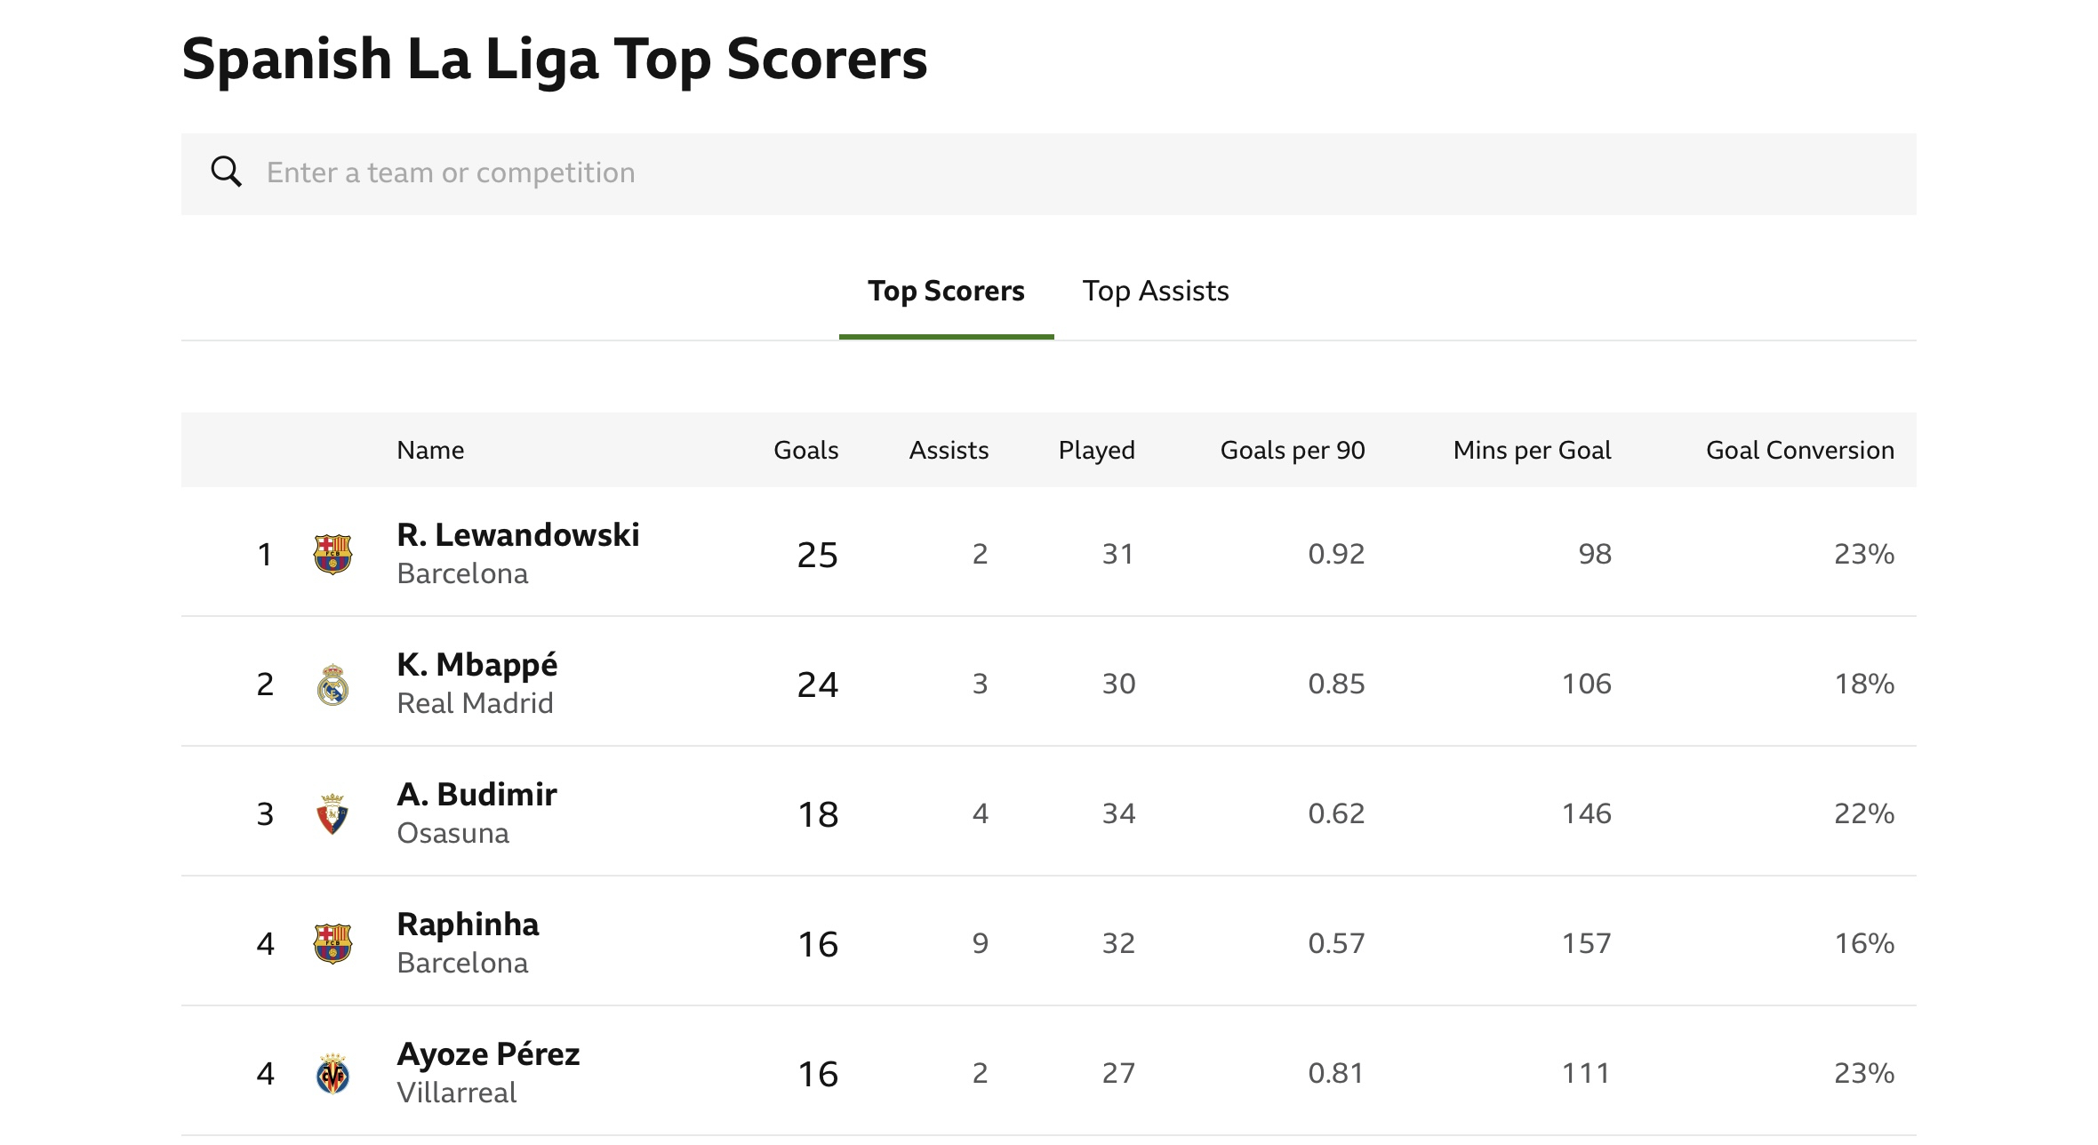
Task: Click the search magnifying glass icon
Action: (x=227, y=172)
